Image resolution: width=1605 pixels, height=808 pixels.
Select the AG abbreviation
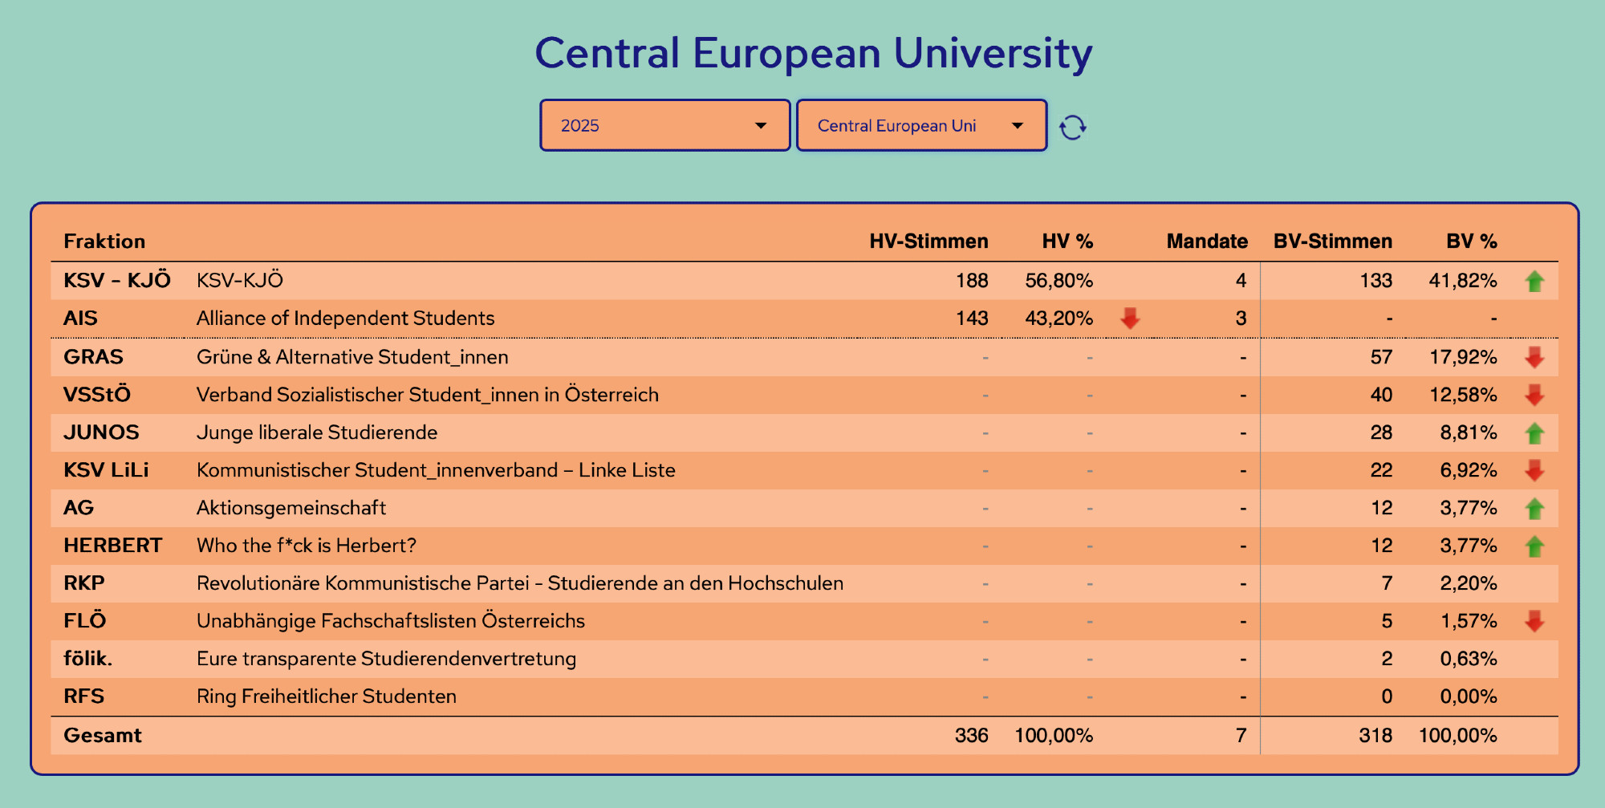[x=79, y=508]
